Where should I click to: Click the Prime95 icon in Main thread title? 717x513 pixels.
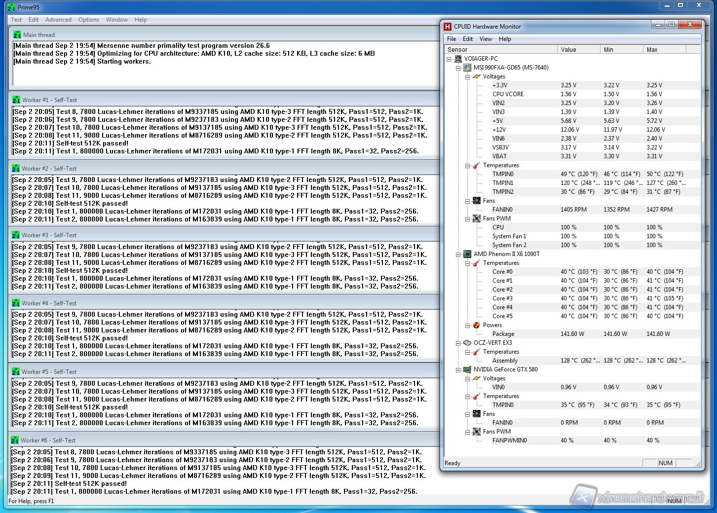click(17, 35)
